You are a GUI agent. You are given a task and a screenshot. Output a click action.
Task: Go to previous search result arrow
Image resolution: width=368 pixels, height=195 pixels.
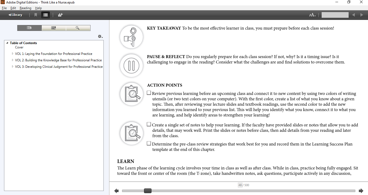(353, 15)
